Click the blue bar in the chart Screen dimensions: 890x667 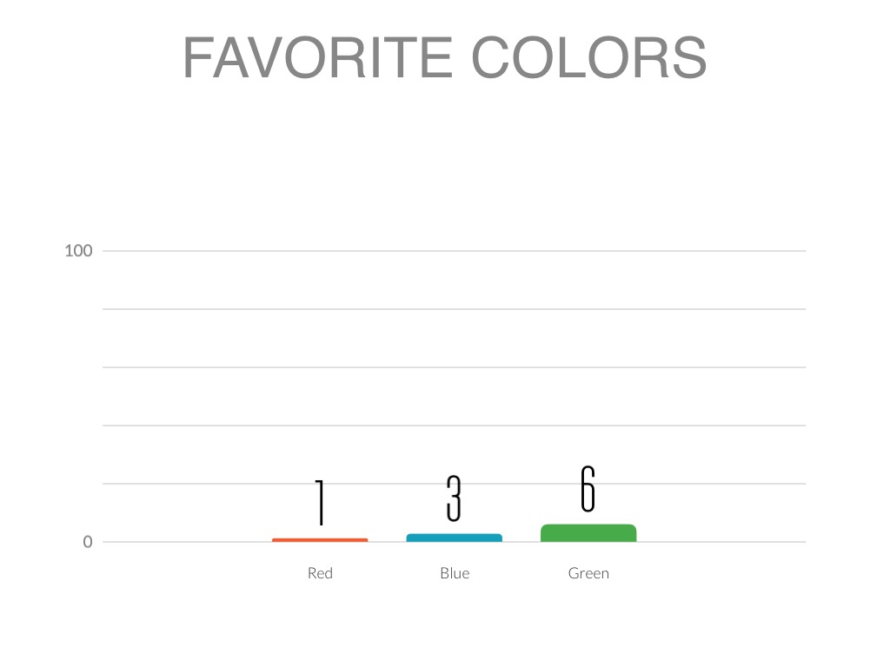[454, 538]
